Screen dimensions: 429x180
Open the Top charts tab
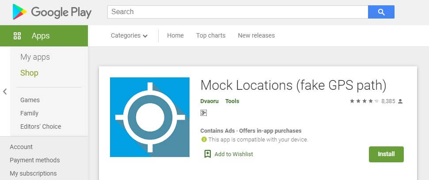click(211, 35)
